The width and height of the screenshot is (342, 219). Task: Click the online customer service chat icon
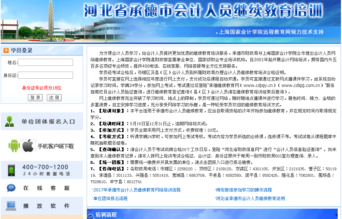[11, 188]
